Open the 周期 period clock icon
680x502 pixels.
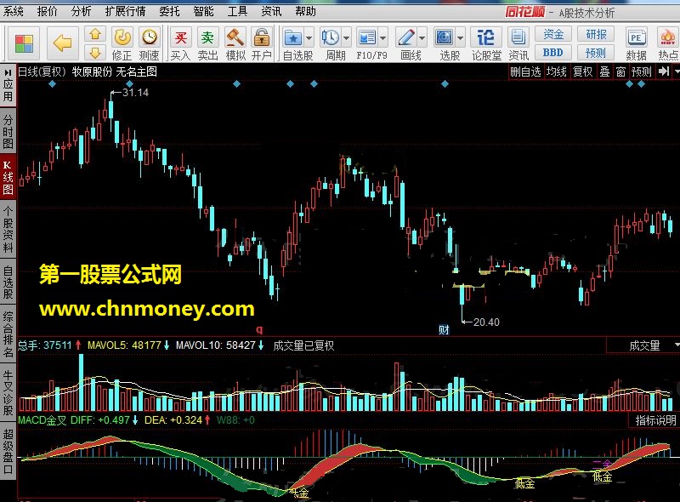[x=331, y=38]
